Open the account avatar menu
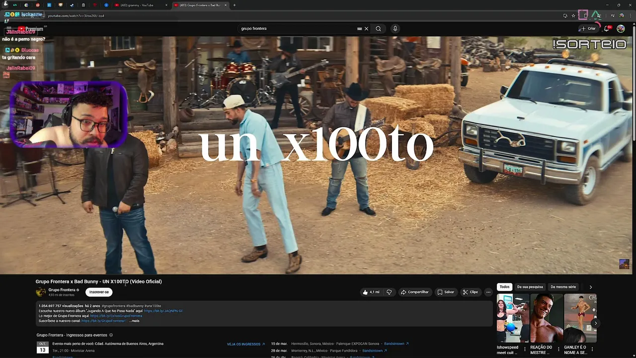636x358 pixels. pos(621,29)
